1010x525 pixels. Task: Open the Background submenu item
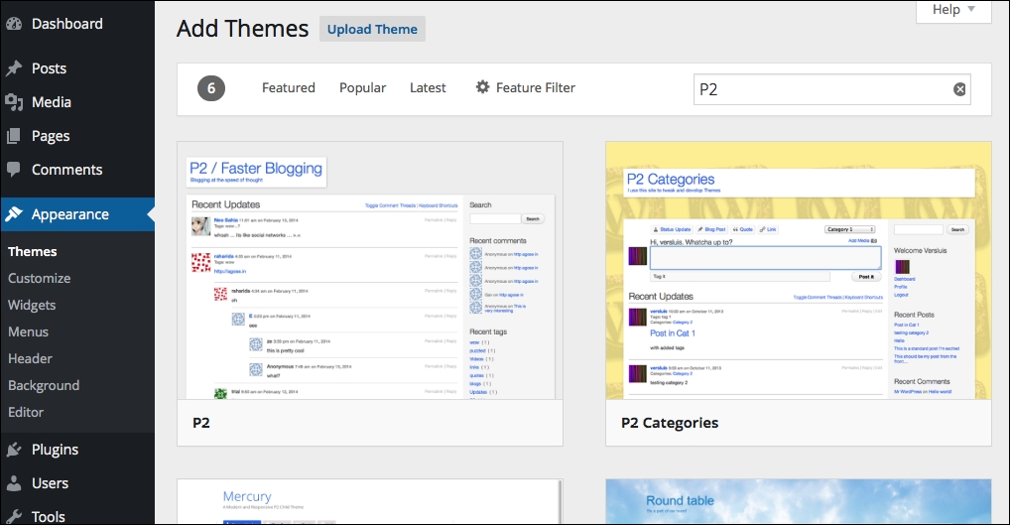pos(44,385)
